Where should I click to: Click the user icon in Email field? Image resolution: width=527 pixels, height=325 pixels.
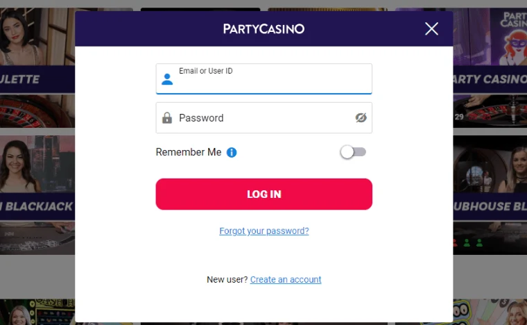coord(167,79)
